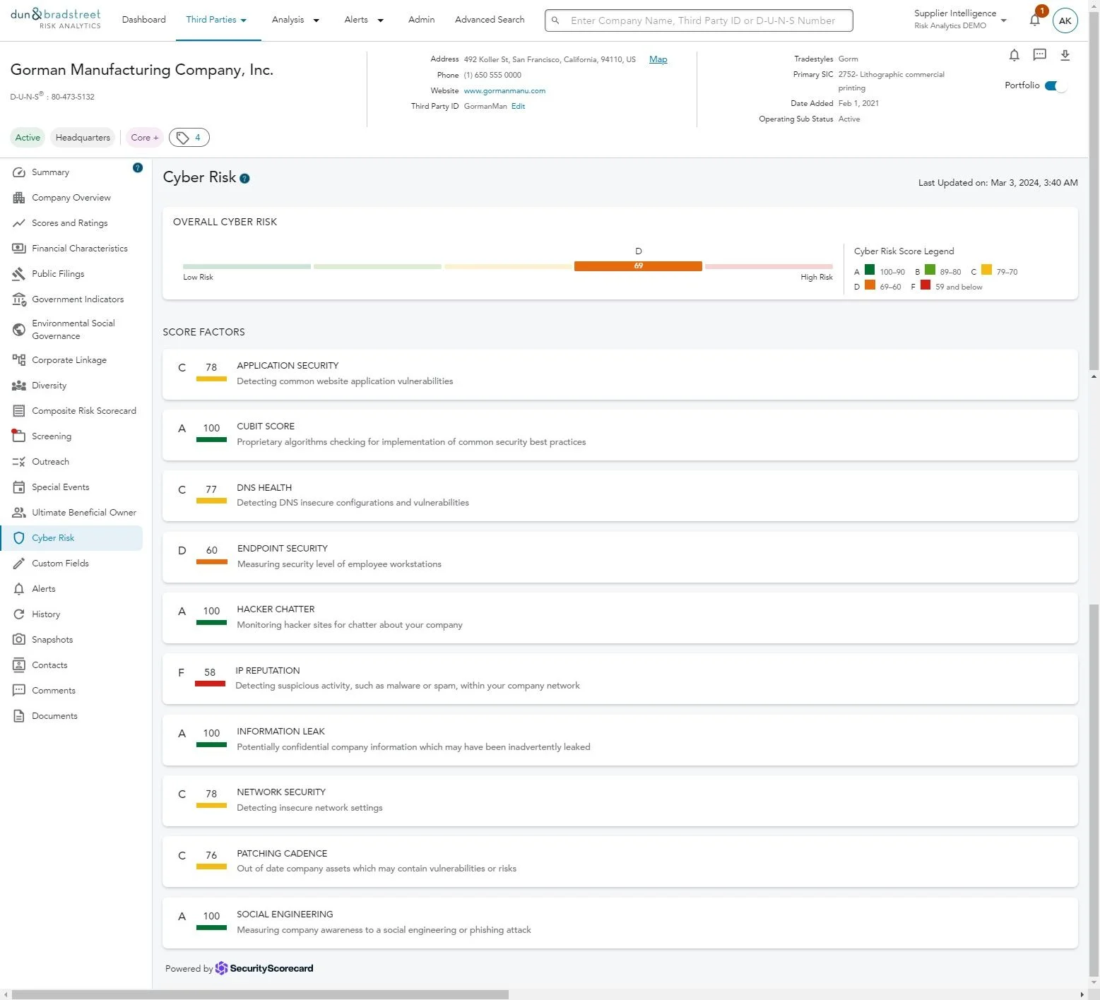Open notifications bell with badge in header

(x=1035, y=19)
